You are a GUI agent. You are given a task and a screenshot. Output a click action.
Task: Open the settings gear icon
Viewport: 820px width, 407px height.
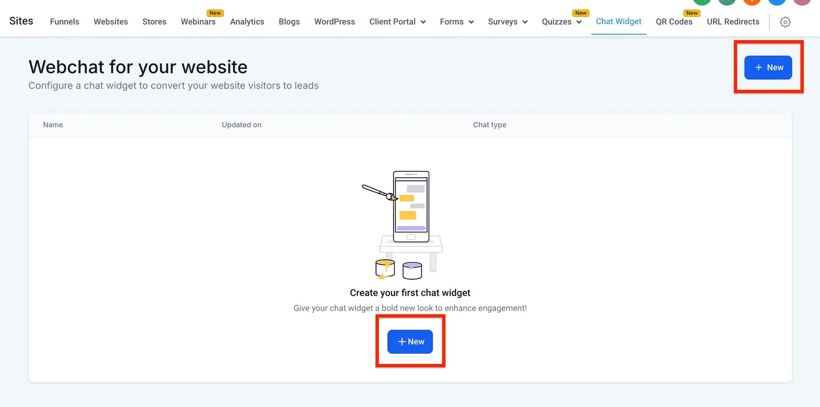[785, 22]
